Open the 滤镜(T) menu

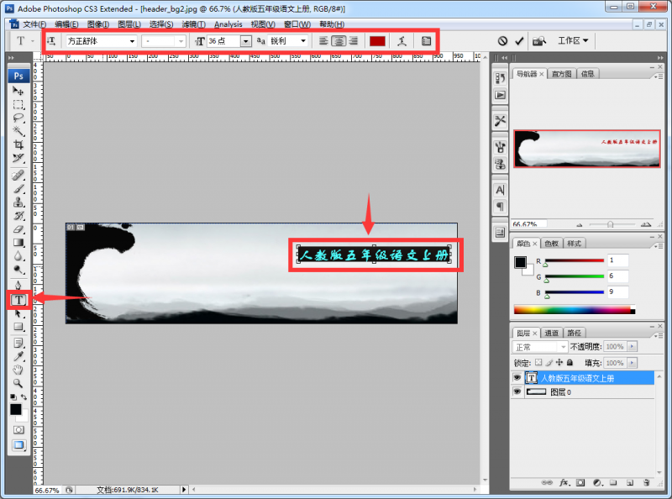click(x=194, y=24)
